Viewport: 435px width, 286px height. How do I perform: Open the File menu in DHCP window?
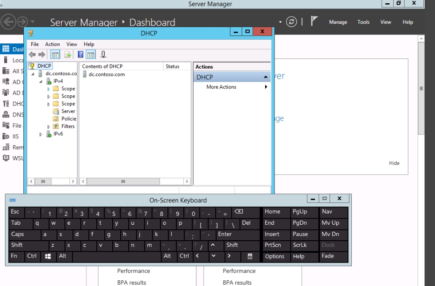pos(35,44)
